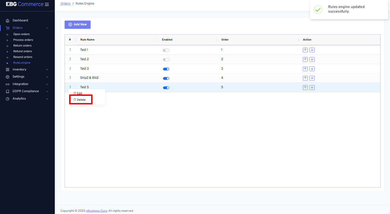This screenshot has width=390, height=214.
Task: Choose Delete from the row context menu
Action: (81, 100)
